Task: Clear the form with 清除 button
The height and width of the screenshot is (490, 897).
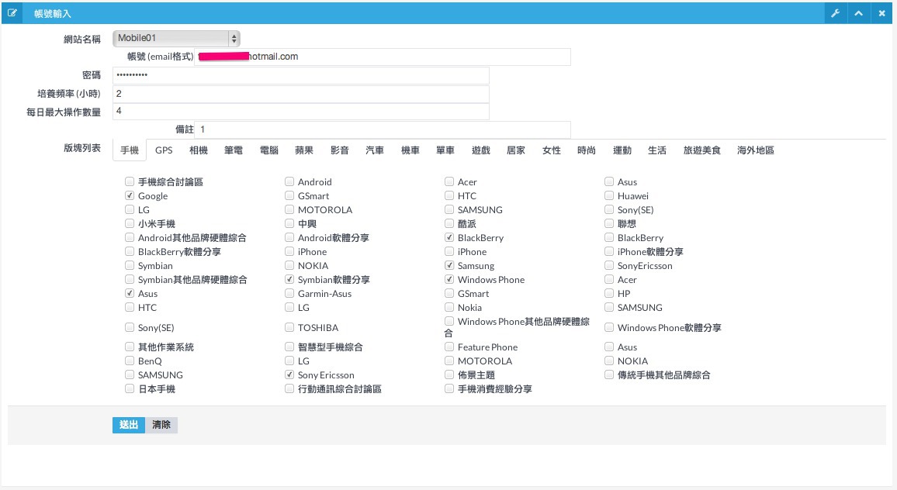Action: pyautogui.click(x=161, y=425)
